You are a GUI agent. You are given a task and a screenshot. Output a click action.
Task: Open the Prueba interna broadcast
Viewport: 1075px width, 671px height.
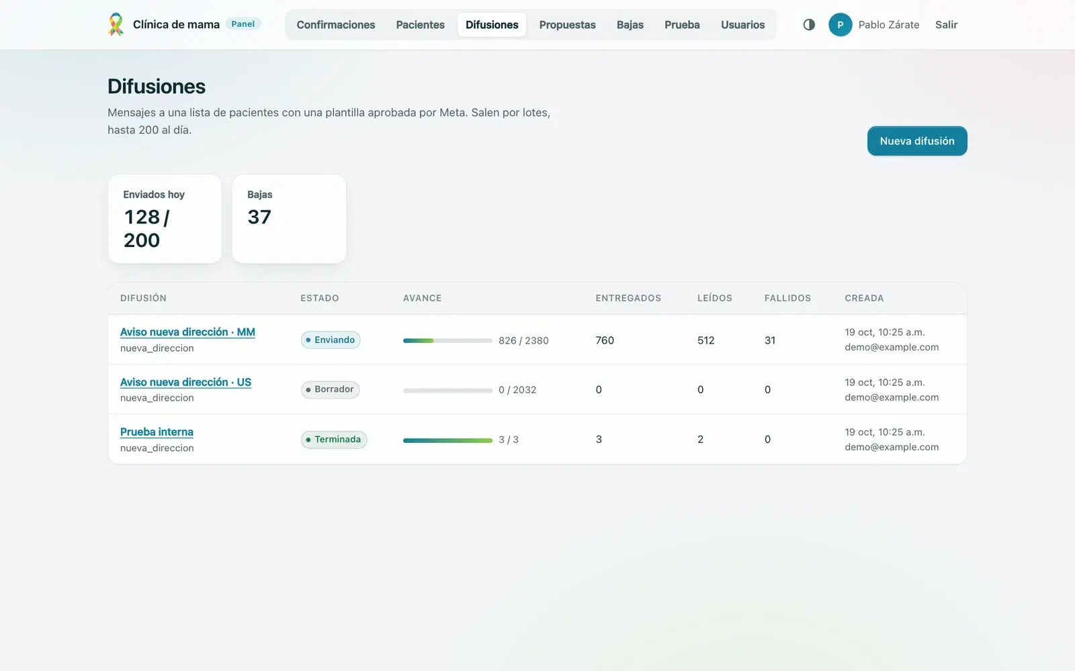[x=157, y=432]
